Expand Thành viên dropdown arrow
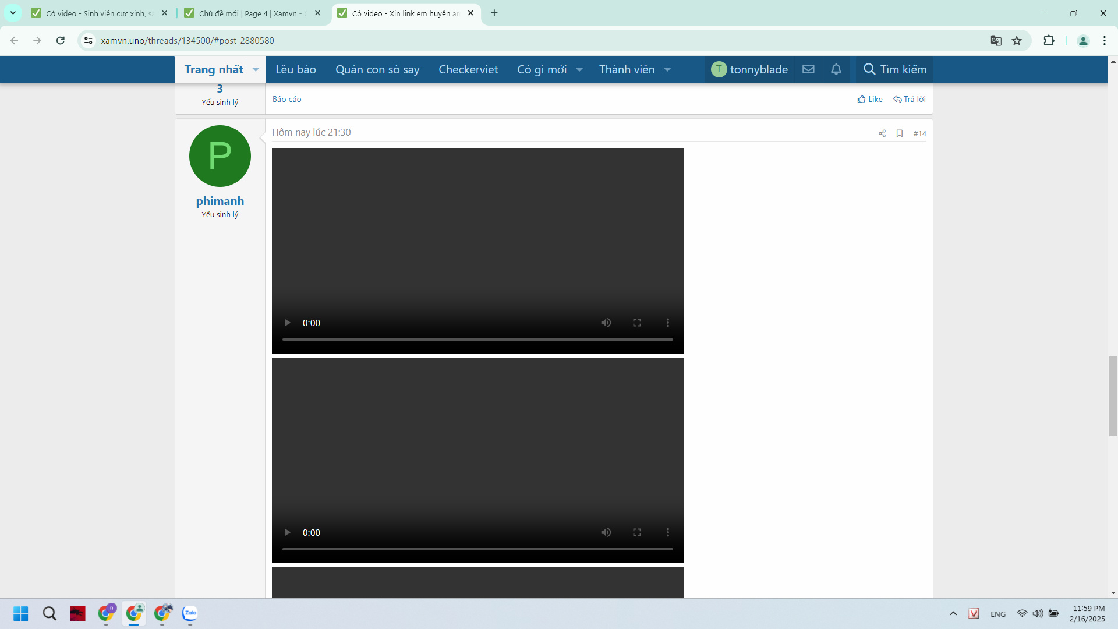The height and width of the screenshot is (629, 1118). (668, 69)
